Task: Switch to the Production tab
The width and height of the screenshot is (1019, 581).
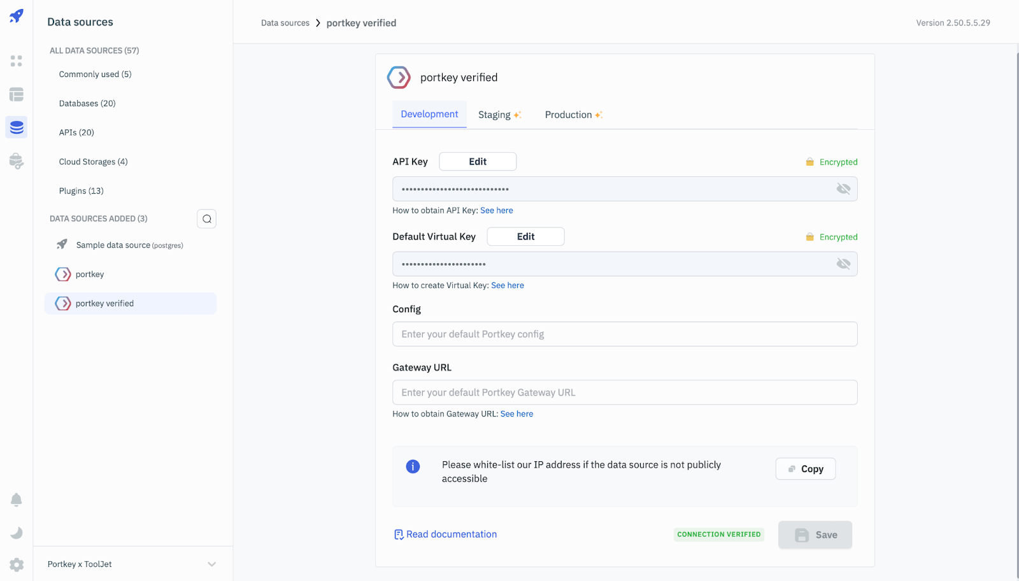Action: tap(573, 115)
